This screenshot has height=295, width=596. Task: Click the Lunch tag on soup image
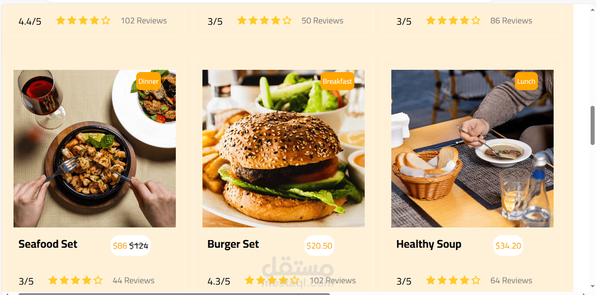pos(526,81)
